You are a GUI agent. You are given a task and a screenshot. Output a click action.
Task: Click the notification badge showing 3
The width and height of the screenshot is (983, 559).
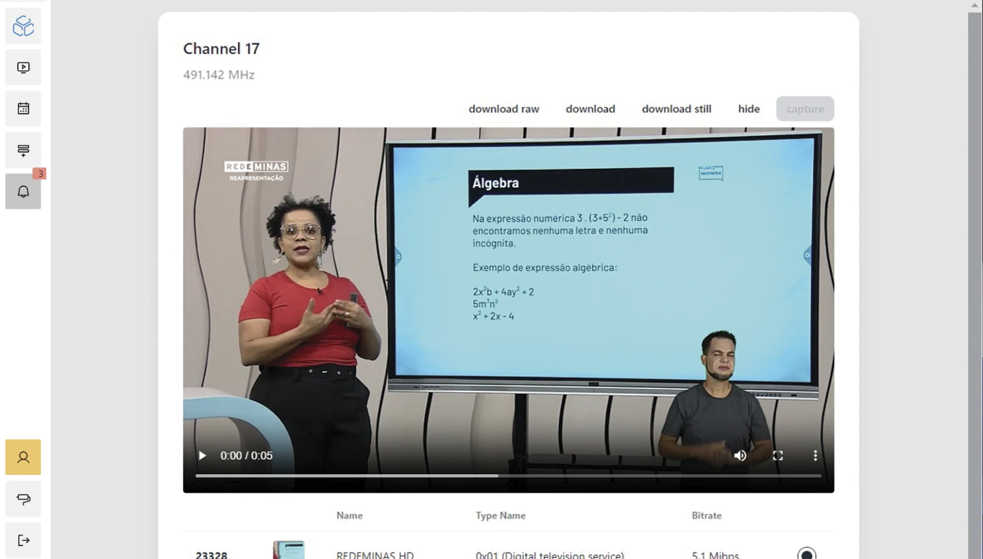[x=41, y=174]
